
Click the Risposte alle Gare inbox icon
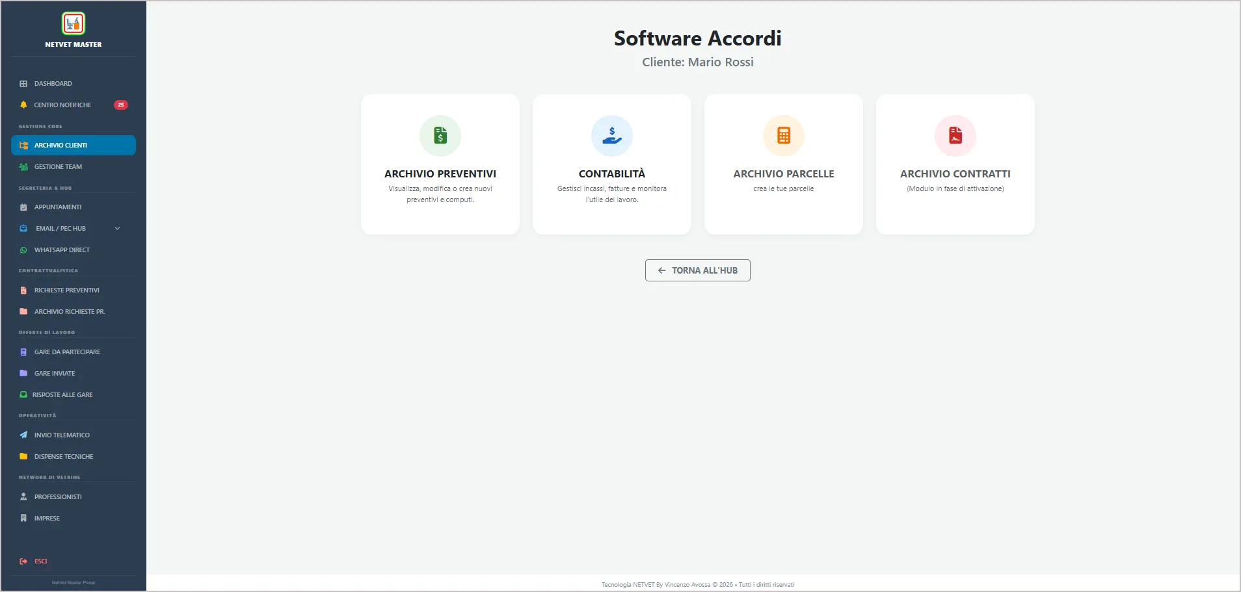23,395
